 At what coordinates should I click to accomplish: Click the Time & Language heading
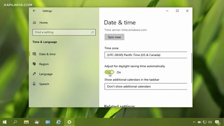tap(44, 42)
